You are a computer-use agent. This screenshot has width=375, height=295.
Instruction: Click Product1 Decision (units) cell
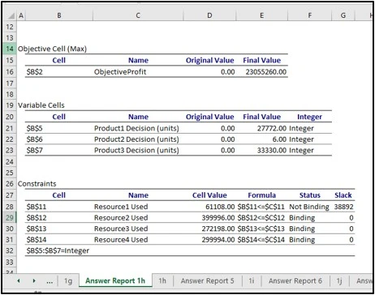point(136,128)
